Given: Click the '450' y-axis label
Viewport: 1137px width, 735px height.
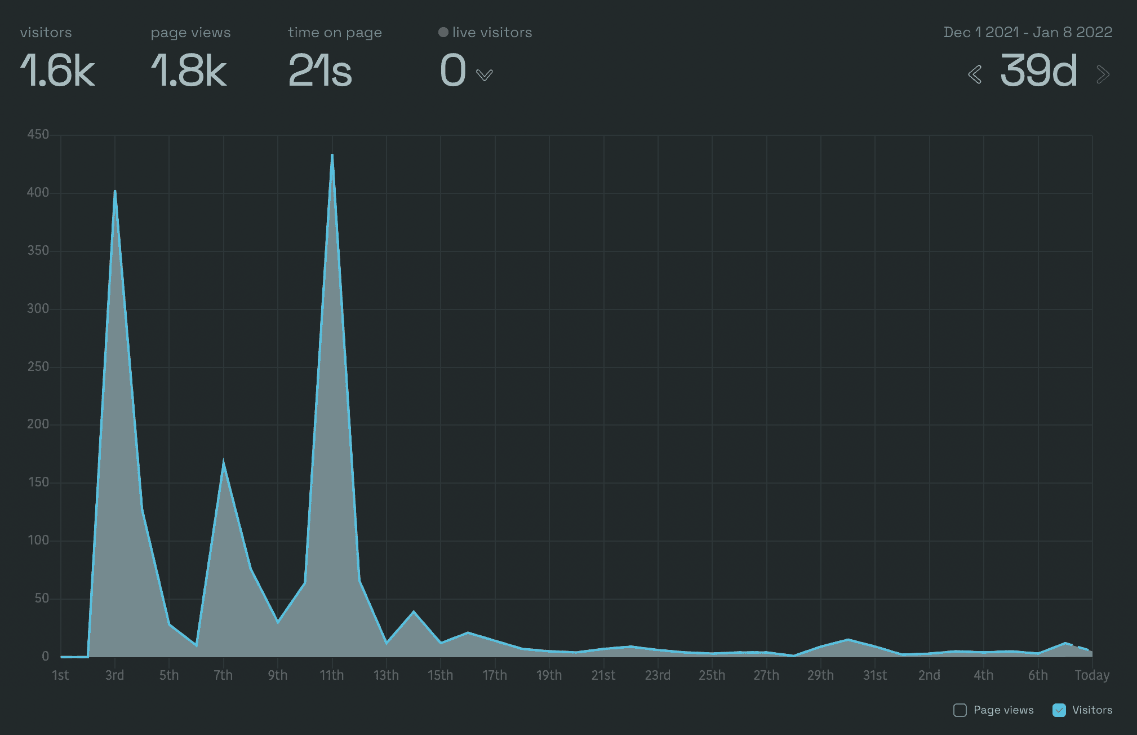Looking at the screenshot, I should [38, 135].
